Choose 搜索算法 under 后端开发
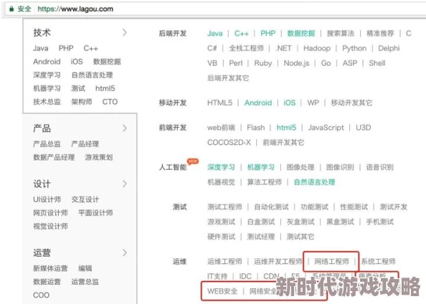The width and height of the screenshot is (426, 304). 341,34
